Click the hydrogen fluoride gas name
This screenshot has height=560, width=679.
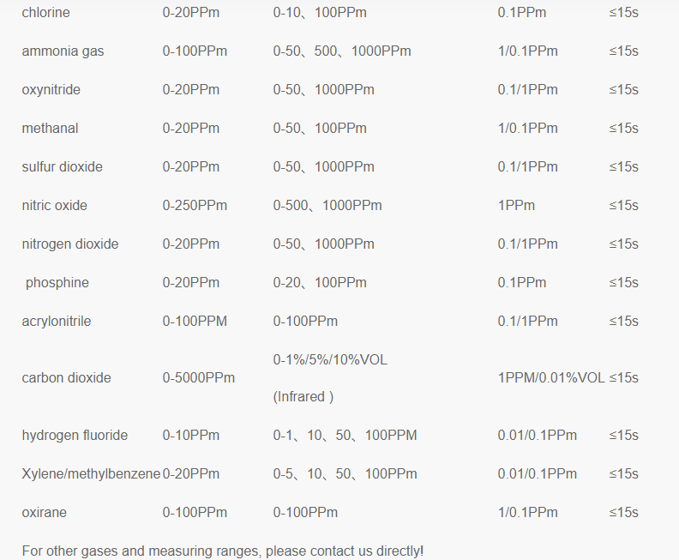(x=75, y=436)
